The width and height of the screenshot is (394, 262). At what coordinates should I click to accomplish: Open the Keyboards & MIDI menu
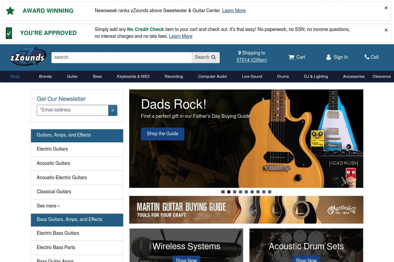tap(133, 76)
